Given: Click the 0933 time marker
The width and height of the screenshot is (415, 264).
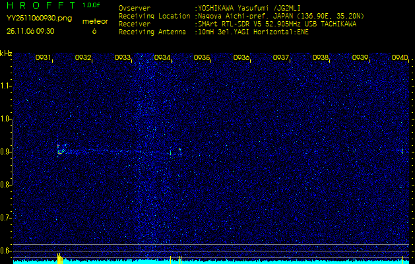Looking at the screenshot, I should [x=122, y=57].
